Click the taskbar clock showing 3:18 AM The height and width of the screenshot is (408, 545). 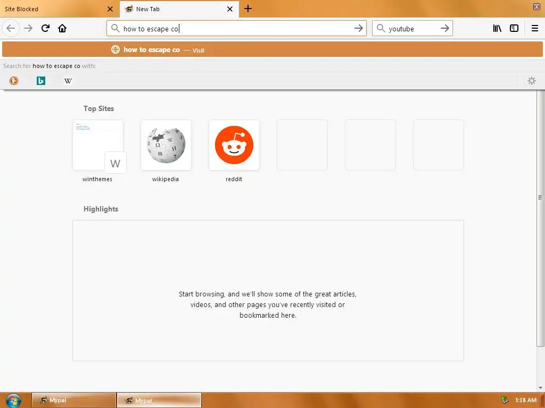[525, 400]
